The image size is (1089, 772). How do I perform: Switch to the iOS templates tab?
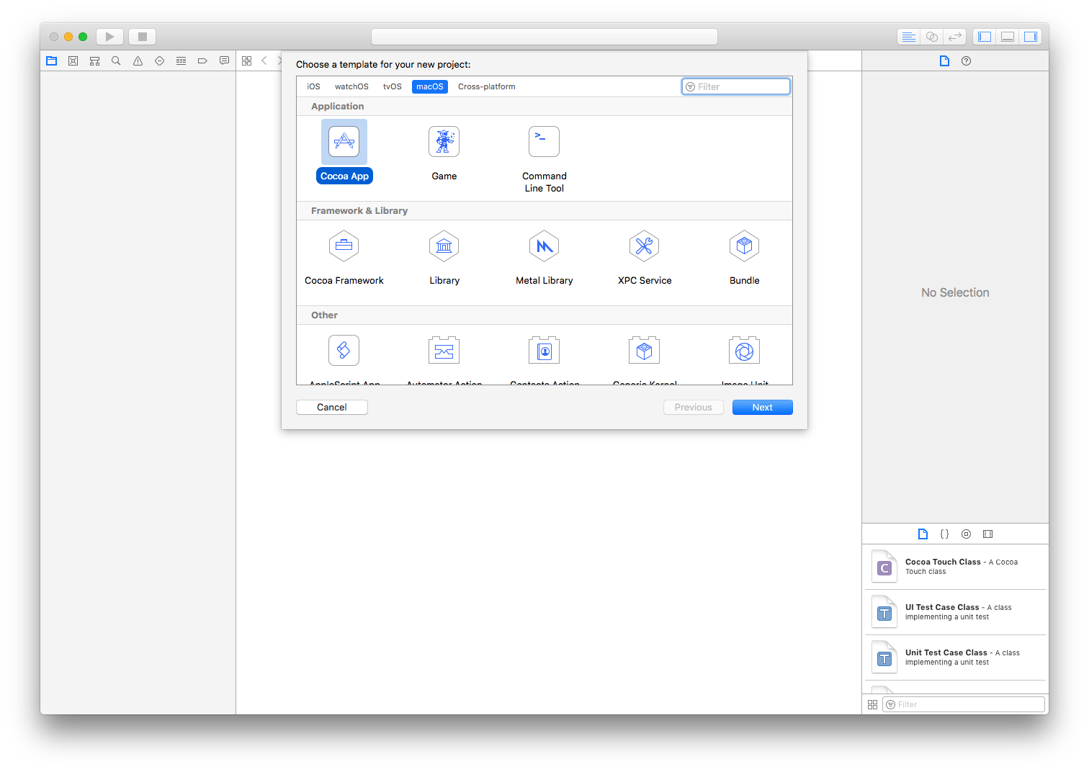coord(313,86)
